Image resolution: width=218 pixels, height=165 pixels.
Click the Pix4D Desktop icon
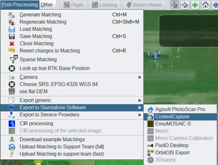pyautogui.click(x=151, y=145)
